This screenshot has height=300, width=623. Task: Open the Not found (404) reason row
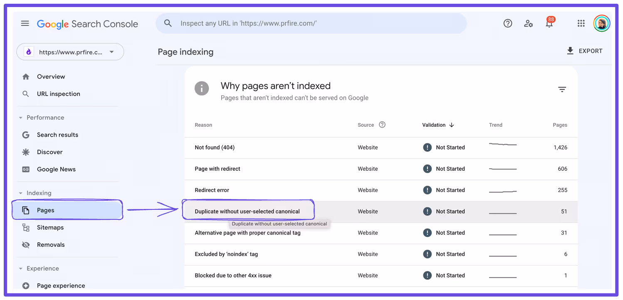(x=381, y=148)
